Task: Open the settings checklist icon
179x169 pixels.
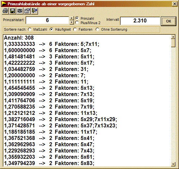Action: tap(27, 11)
